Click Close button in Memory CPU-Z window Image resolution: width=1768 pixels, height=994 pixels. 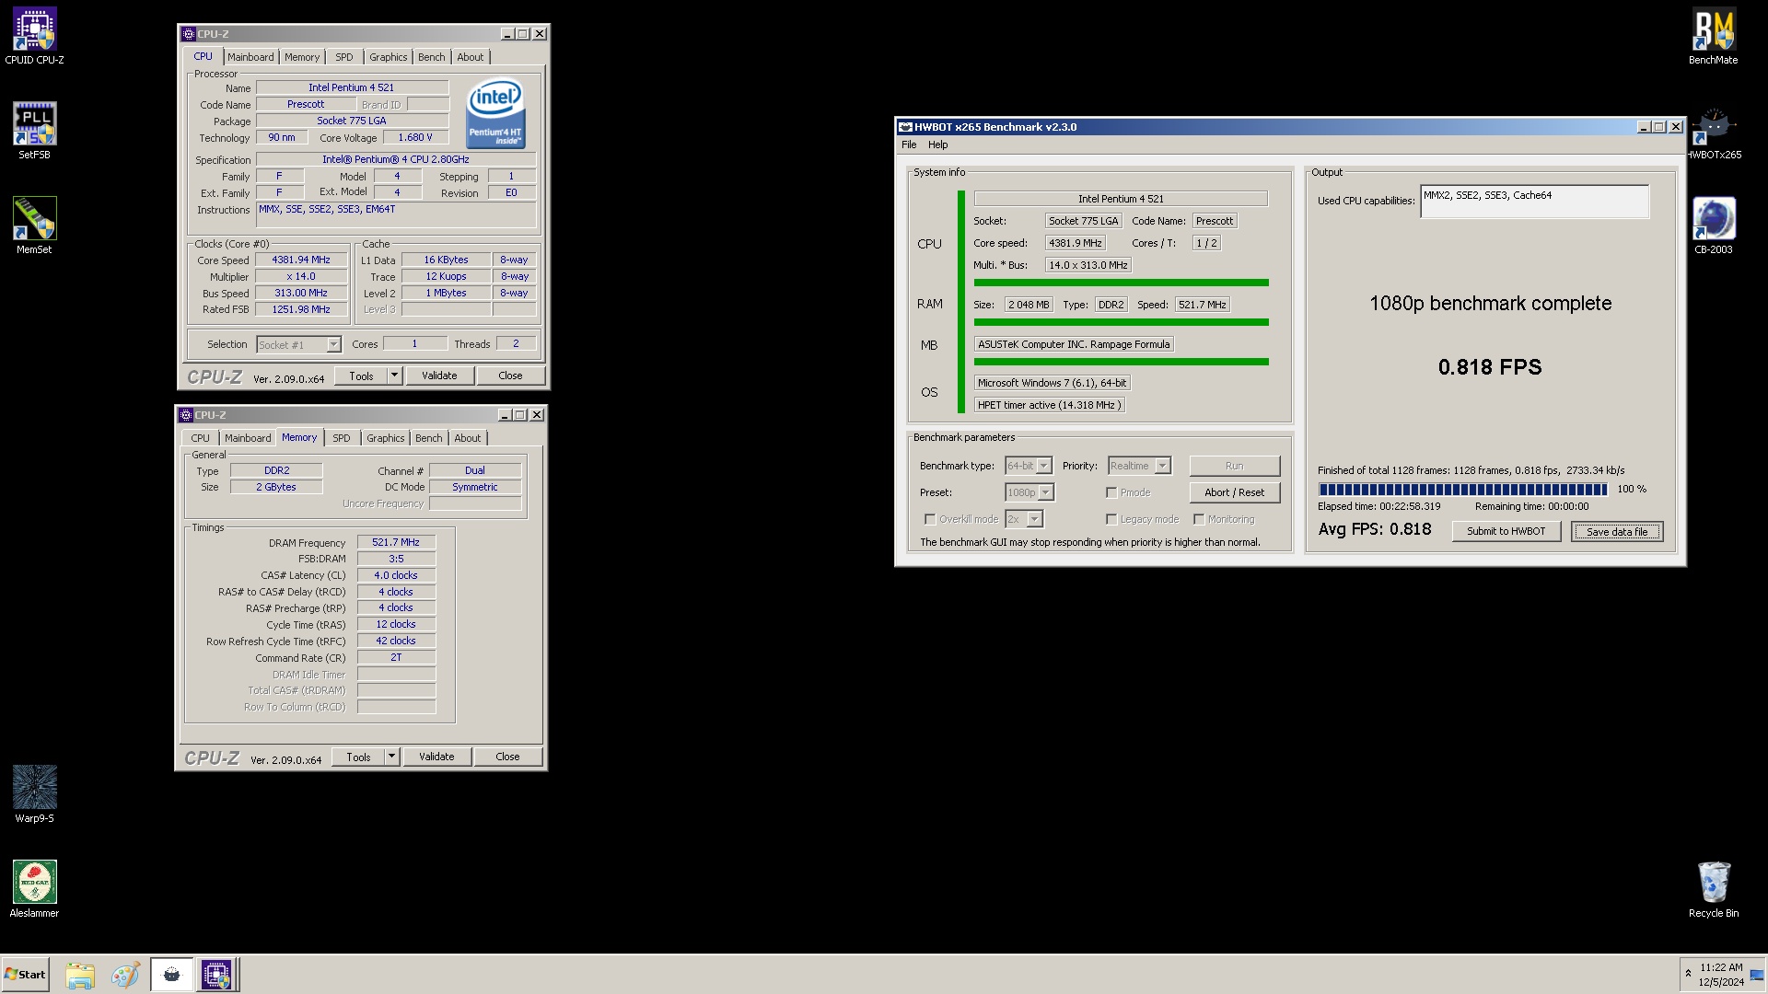pyautogui.click(x=507, y=757)
